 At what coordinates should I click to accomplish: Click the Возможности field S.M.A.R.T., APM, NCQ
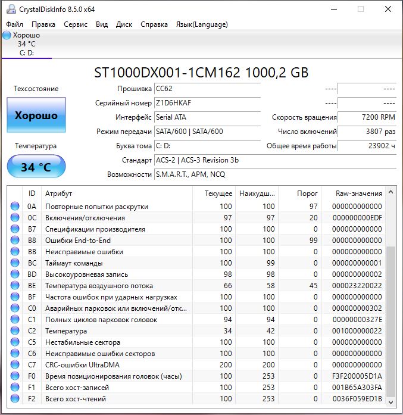point(275,174)
